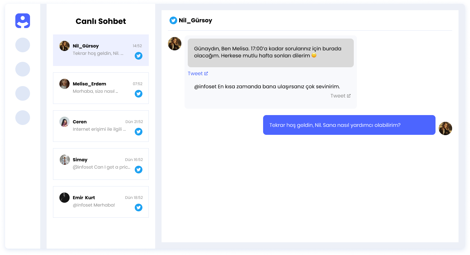470x255 pixels.
Task: Open the gray Tweet link below the @infoset reply
Action: 337,96
